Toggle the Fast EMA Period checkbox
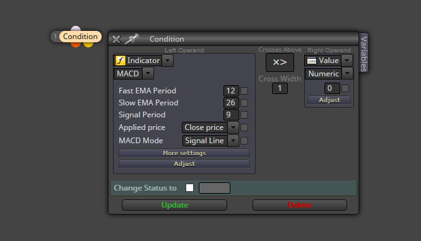Viewport: 421px width, 241px height. [x=244, y=91]
